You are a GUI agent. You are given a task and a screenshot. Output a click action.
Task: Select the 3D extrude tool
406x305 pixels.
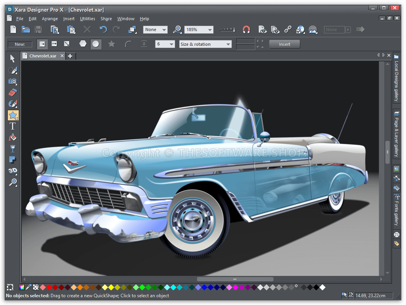12,171
